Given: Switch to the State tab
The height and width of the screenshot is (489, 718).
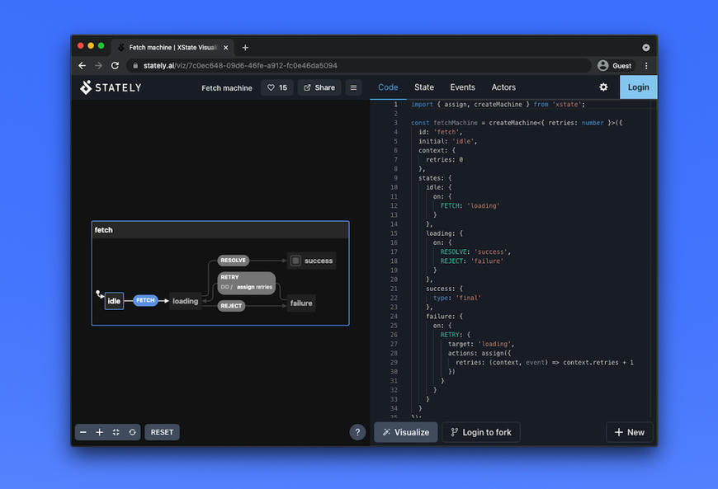Looking at the screenshot, I should pyautogui.click(x=423, y=87).
